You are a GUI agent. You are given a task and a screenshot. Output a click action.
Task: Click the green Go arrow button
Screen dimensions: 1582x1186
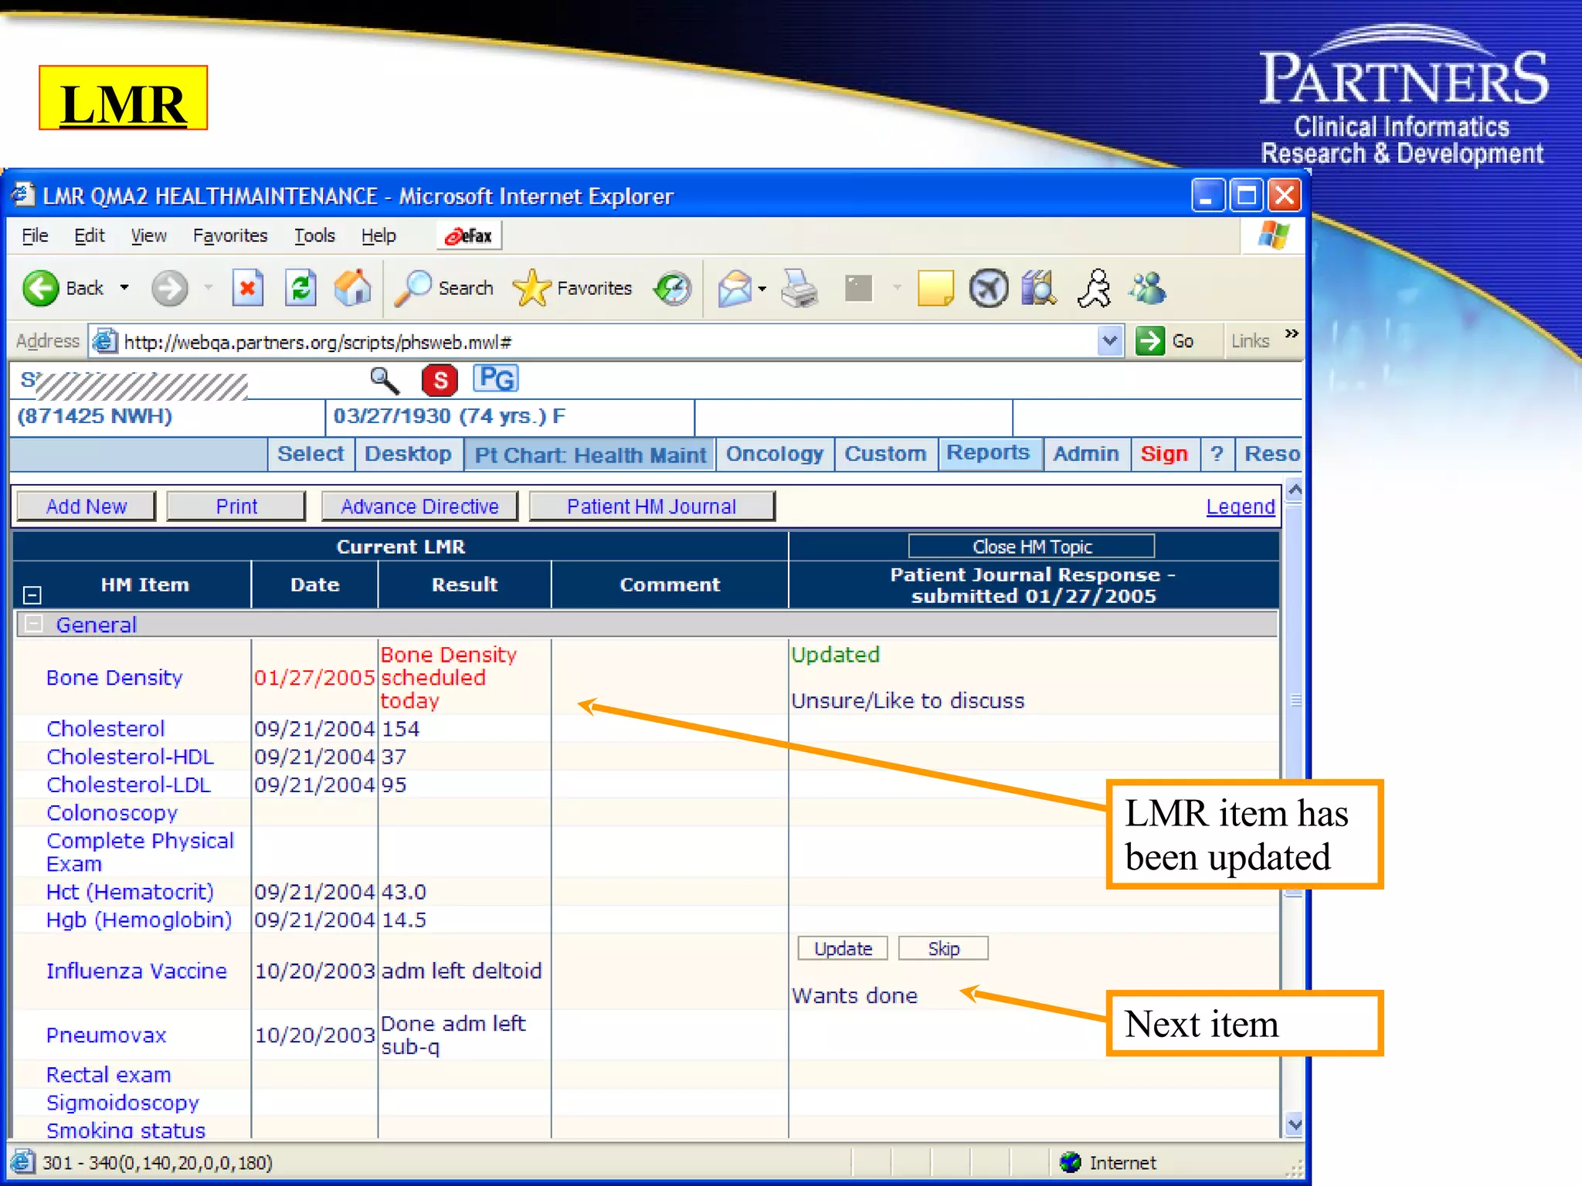click(x=1149, y=341)
